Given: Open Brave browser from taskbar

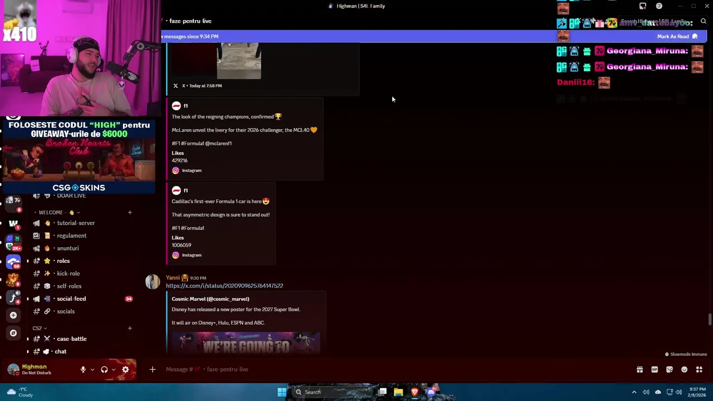Looking at the screenshot, I should [414, 392].
